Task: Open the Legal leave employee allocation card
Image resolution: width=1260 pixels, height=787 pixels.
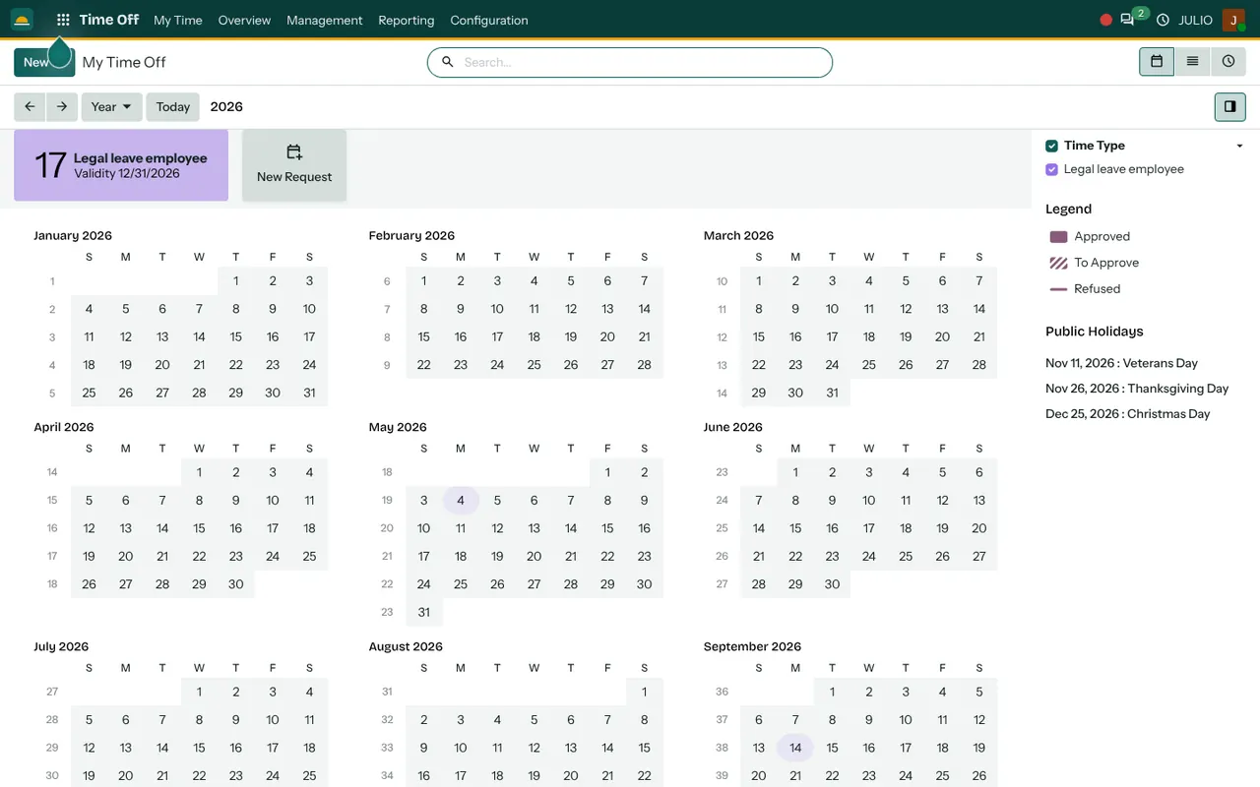Action: 121,165
